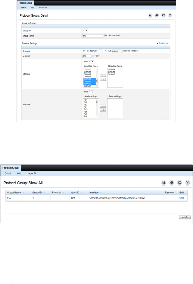The image size is (193, 284).
Task: Select Po1 in Available Lags
Action: point(86,100)
